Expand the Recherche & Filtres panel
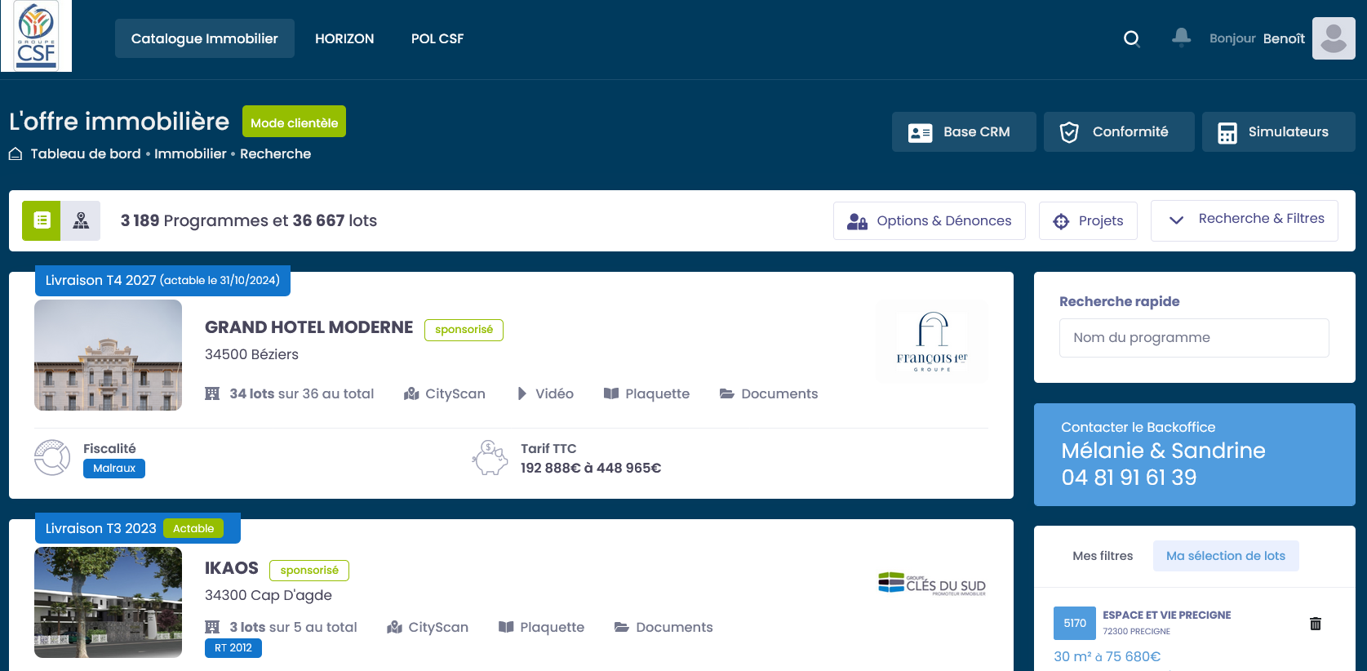Image resolution: width=1367 pixels, height=671 pixels. [1244, 220]
